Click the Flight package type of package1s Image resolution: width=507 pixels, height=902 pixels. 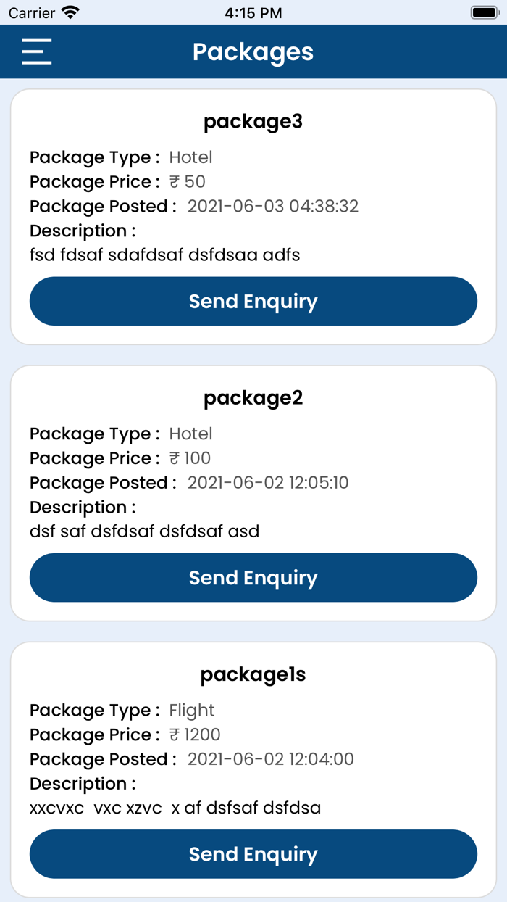click(x=192, y=711)
